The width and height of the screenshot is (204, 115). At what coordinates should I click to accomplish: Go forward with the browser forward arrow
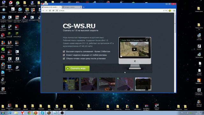47,11
